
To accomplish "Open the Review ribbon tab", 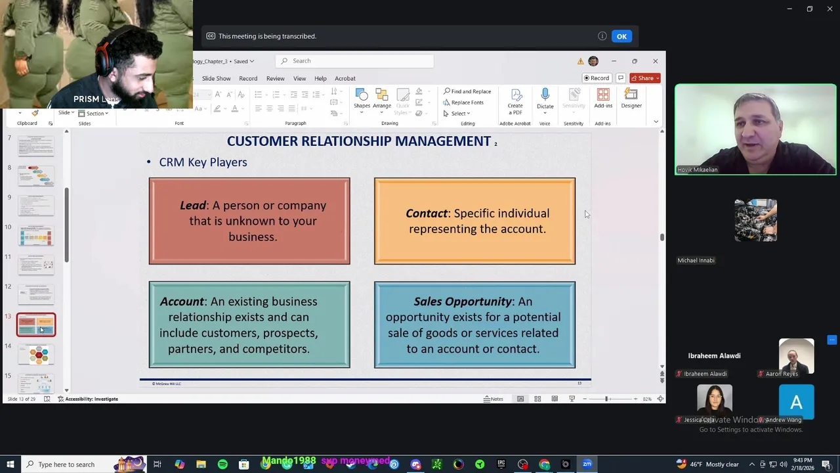I will pos(275,78).
